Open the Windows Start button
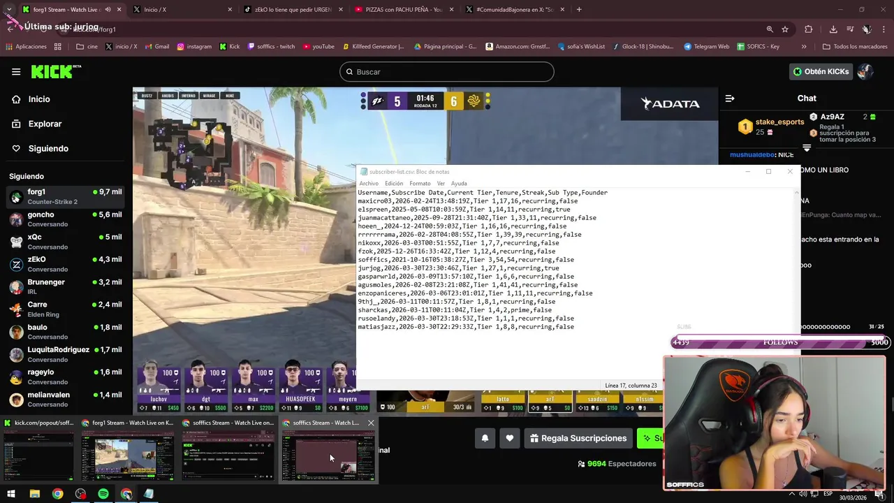The image size is (894, 503). (x=11, y=494)
